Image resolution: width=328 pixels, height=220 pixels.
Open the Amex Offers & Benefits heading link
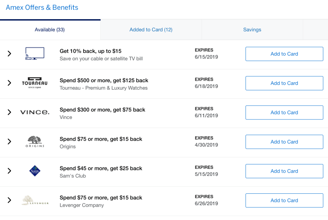tap(42, 7)
